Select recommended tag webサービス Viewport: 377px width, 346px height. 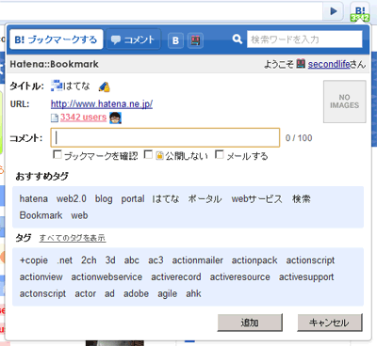(257, 198)
